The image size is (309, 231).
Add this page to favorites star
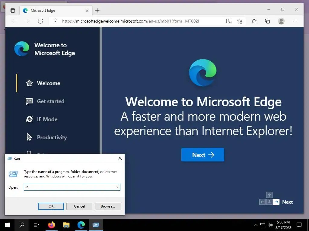click(240, 21)
